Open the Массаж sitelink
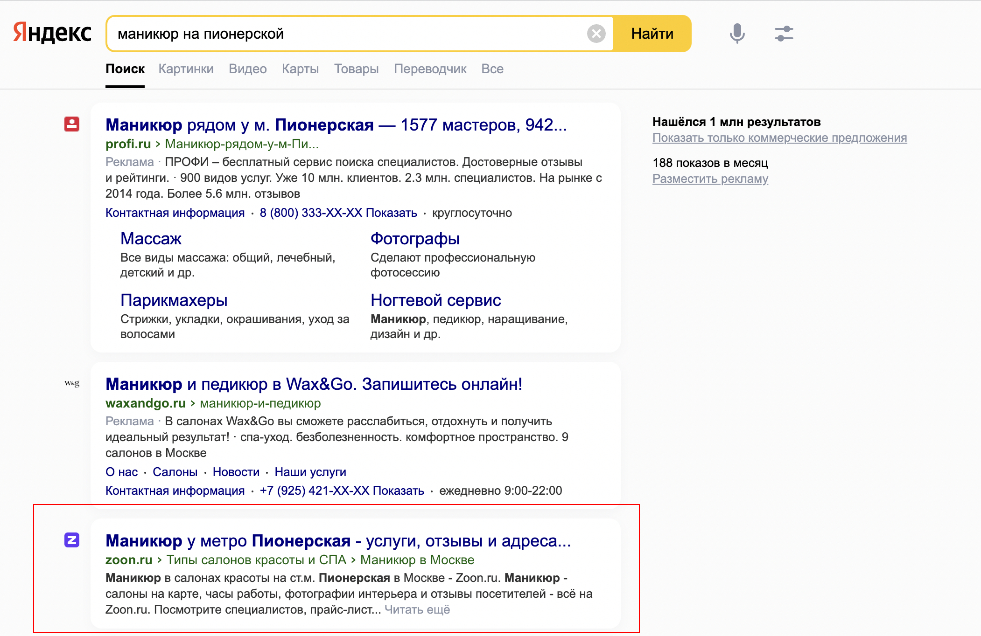Image resolution: width=981 pixels, height=636 pixels. pyautogui.click(x=151, y=239)
